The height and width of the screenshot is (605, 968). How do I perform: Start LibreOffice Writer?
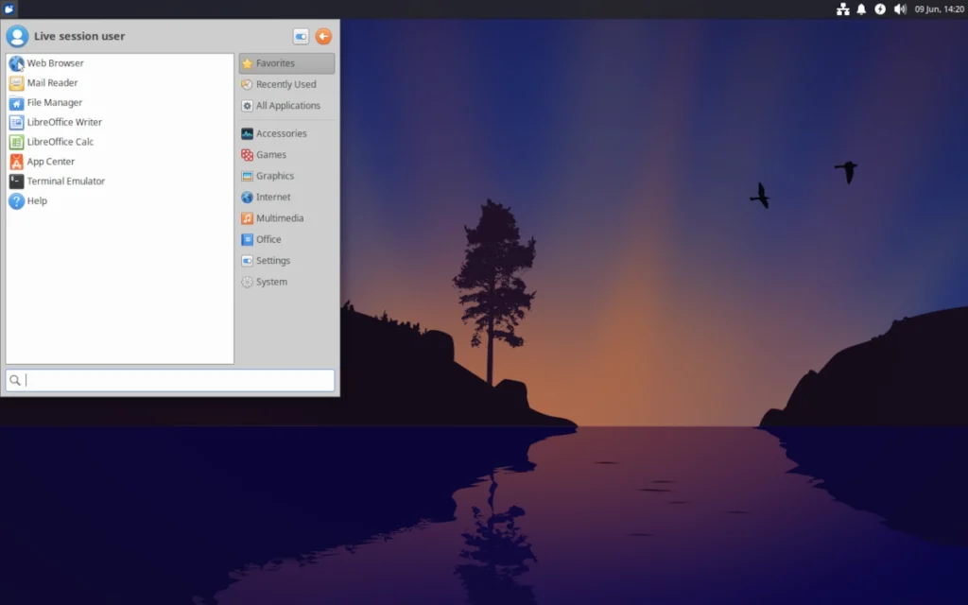[x=120, y=122]
